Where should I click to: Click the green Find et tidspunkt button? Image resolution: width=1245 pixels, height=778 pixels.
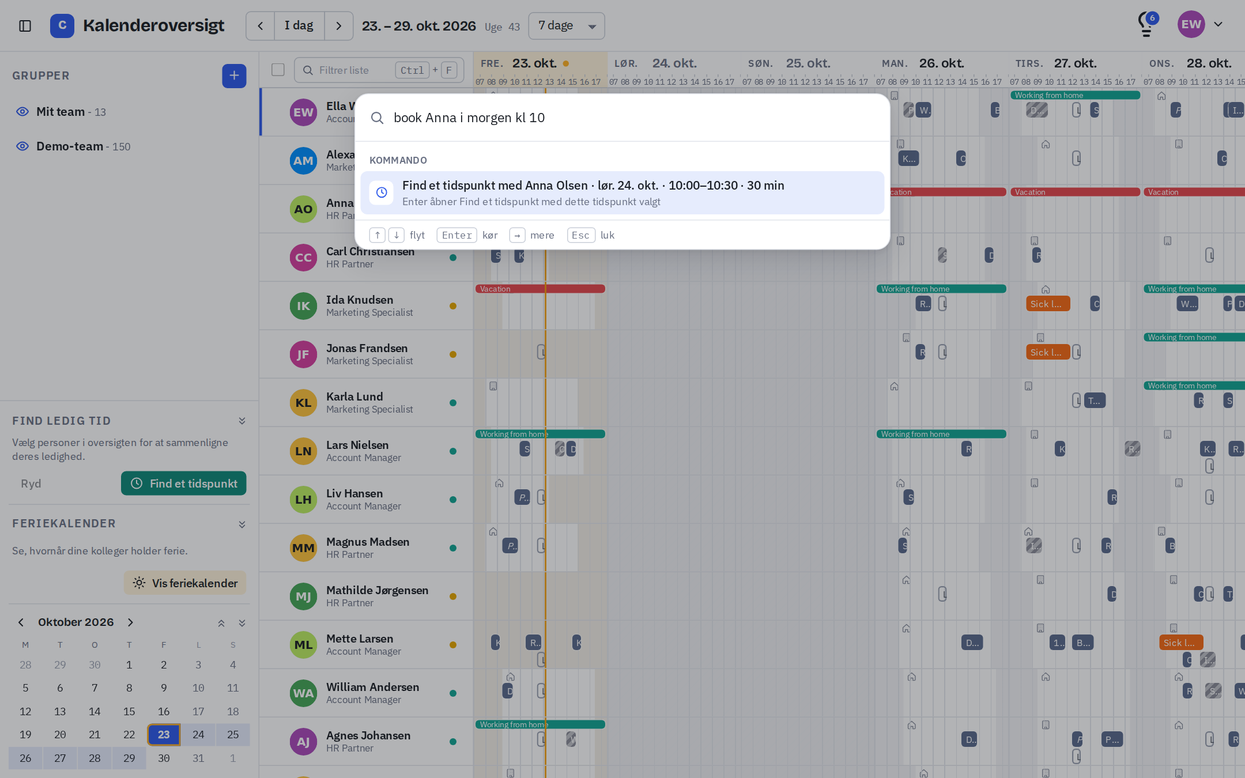coord(183,484)
